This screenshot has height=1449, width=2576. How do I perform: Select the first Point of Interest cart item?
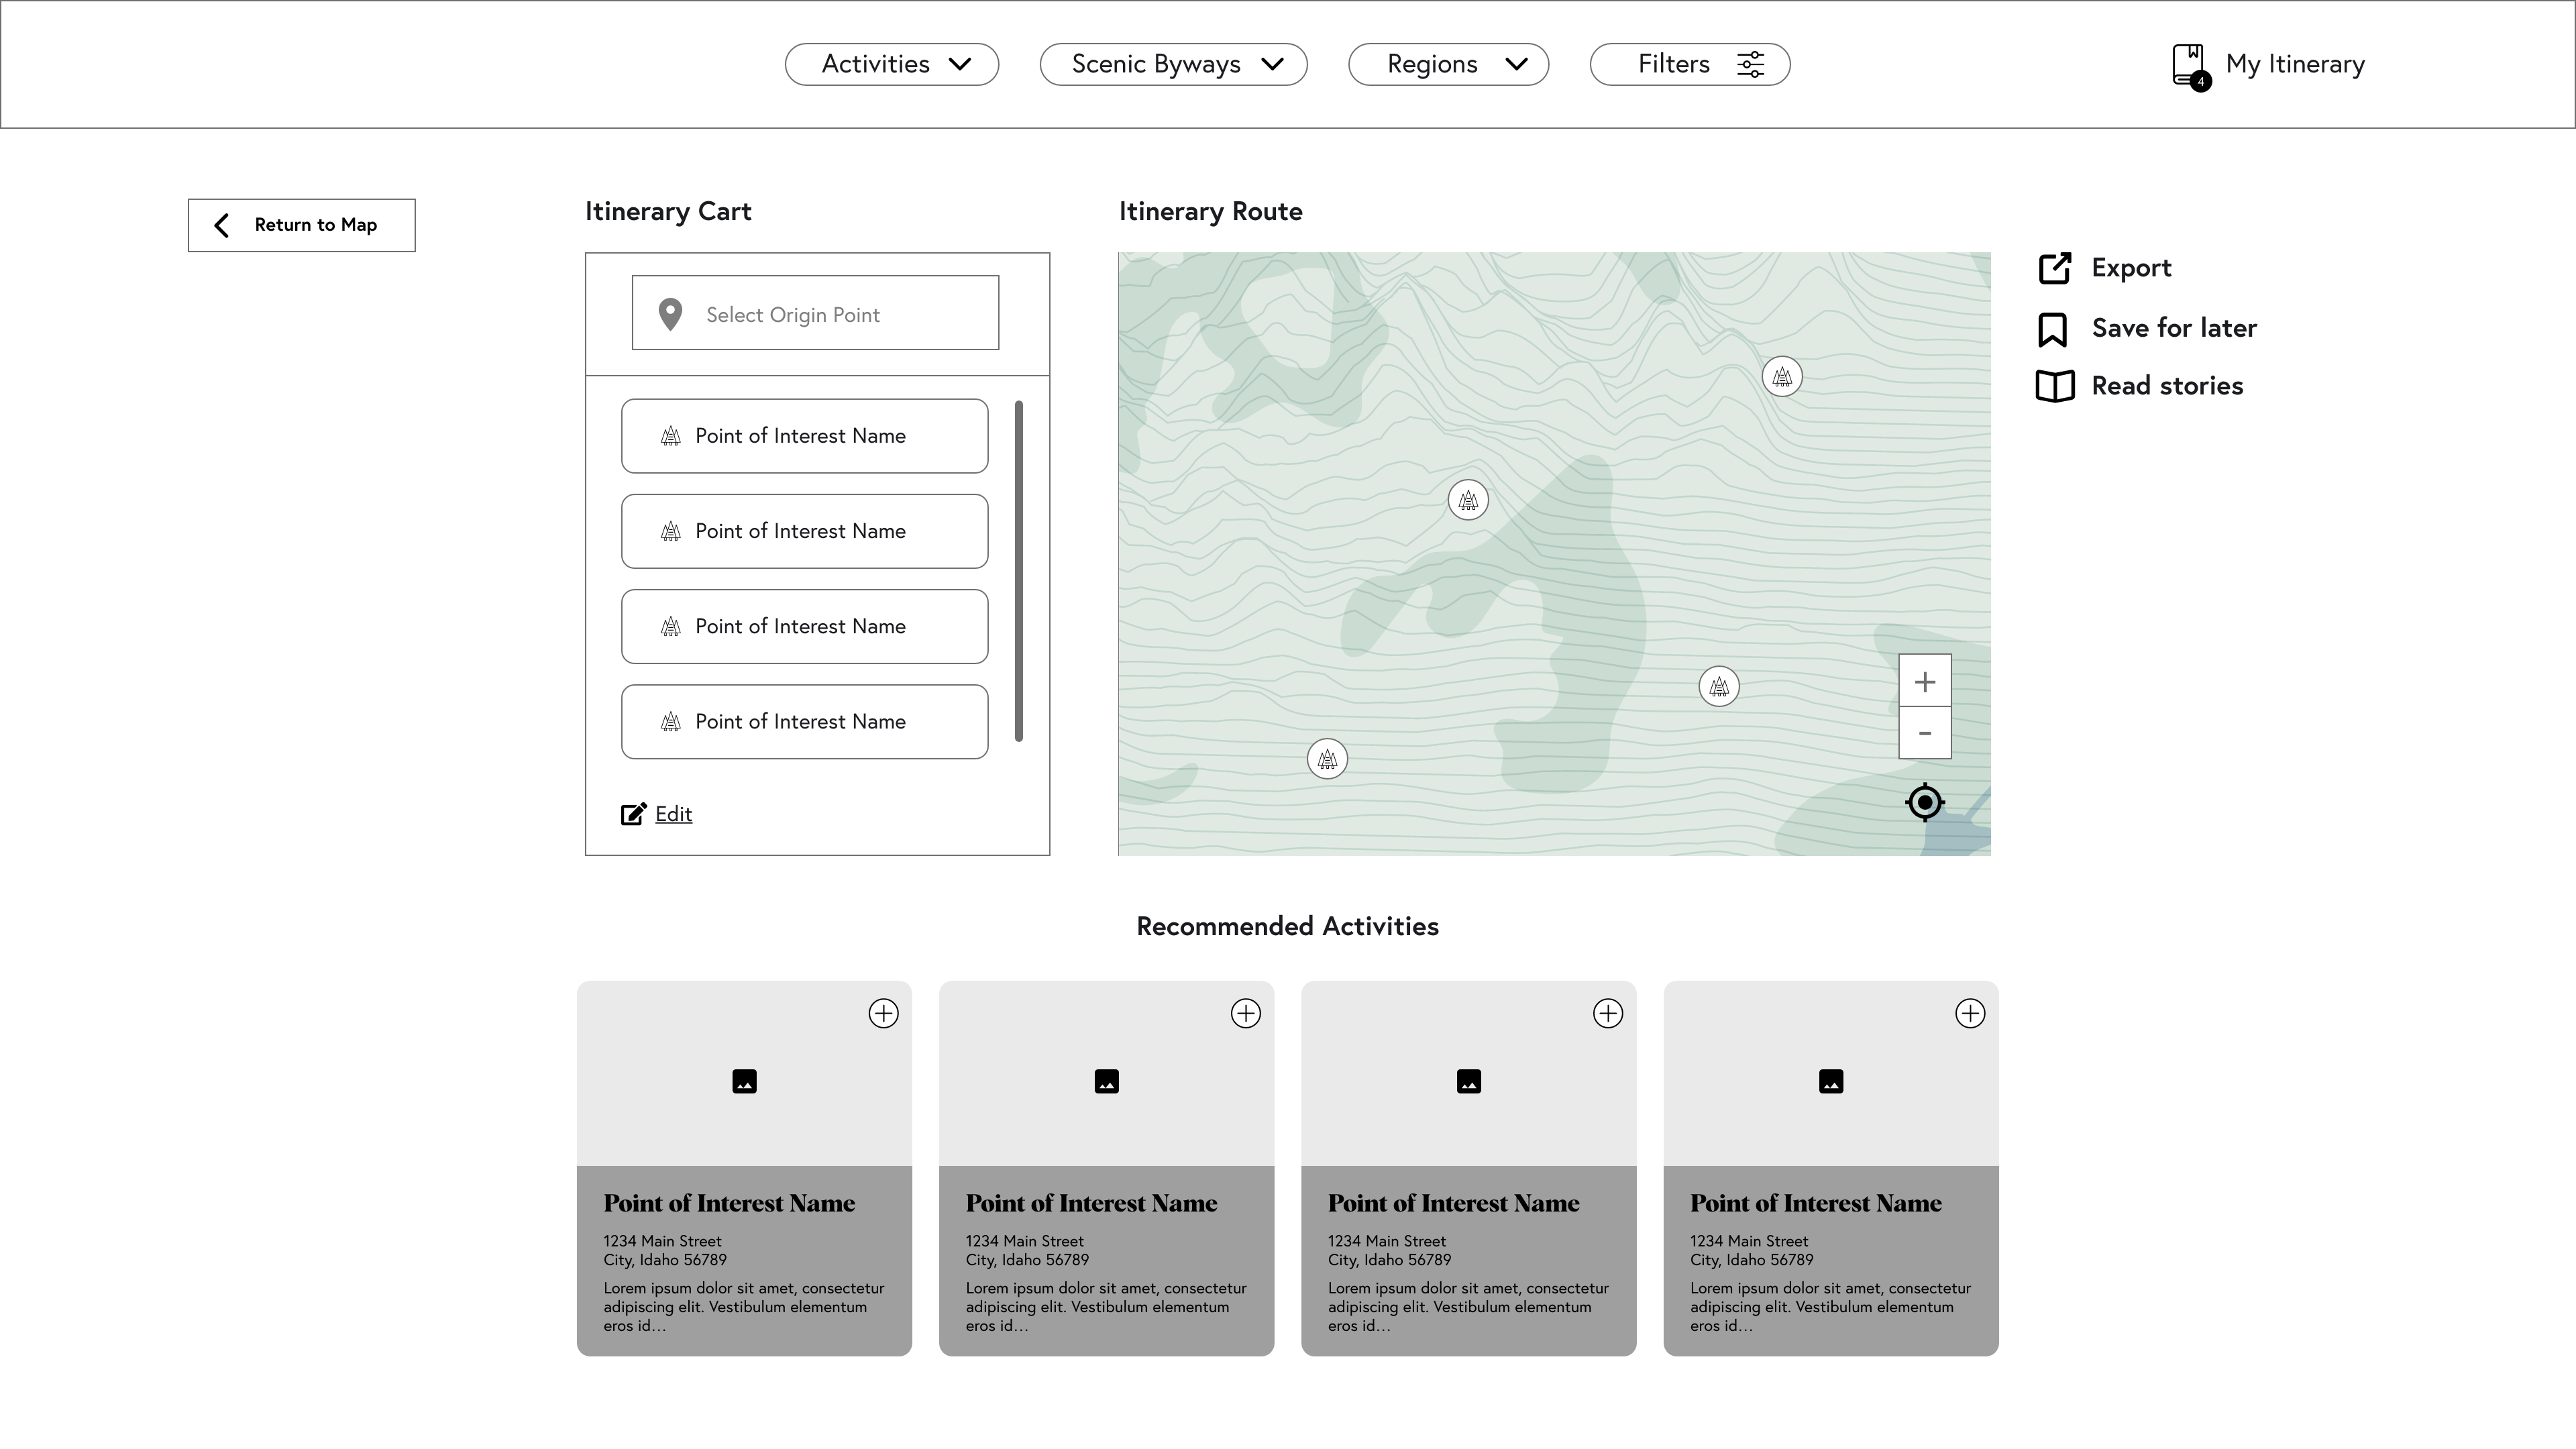pos(804,436)
